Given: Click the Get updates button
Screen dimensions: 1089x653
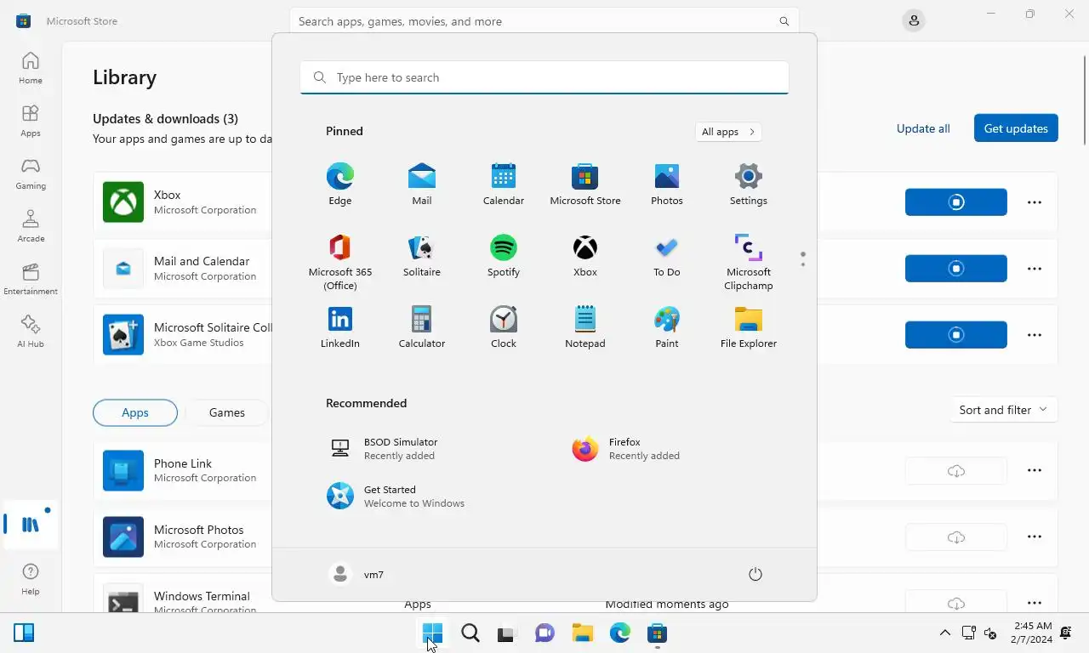Looking at the screenshot, I should click(1016, 128).
